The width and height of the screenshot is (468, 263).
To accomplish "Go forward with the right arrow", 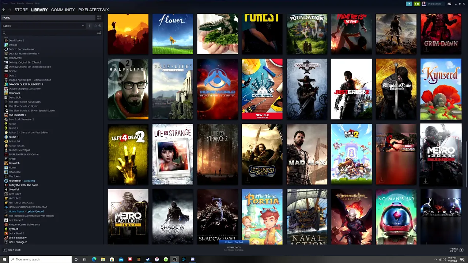I will (9, 10).
